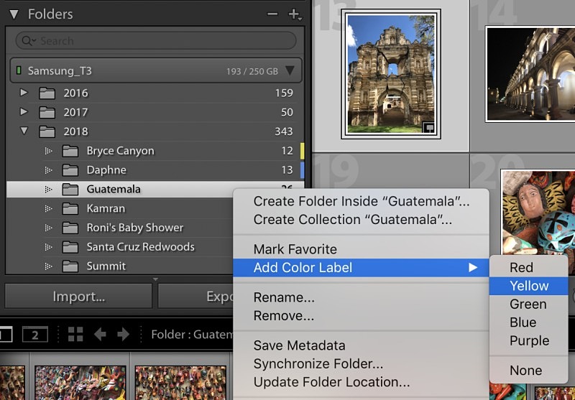Image resolution: width=575 pixels, height=400 pixels.
Task: Expand the Bryce Canyon subfolder arrow
Action: (48, 151)
